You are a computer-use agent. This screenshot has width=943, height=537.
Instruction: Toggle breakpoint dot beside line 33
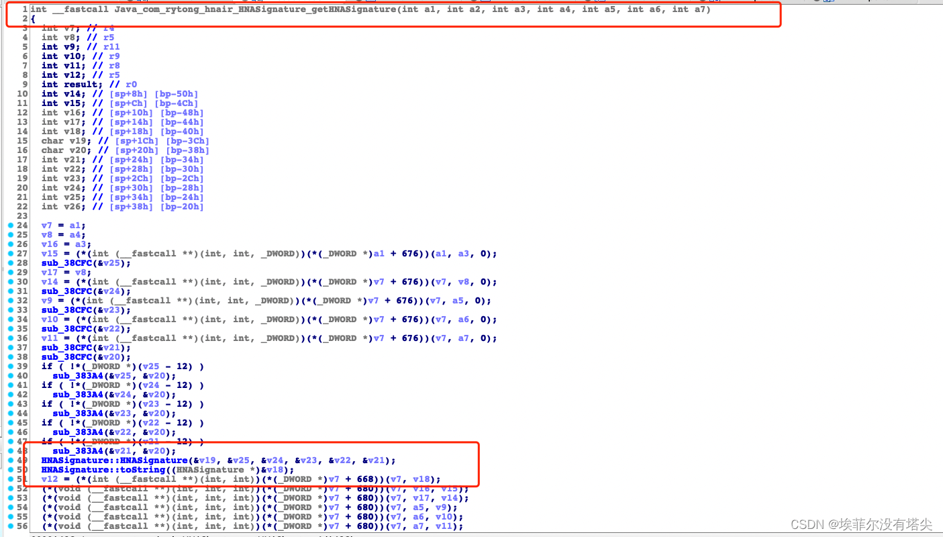[10, 310]
